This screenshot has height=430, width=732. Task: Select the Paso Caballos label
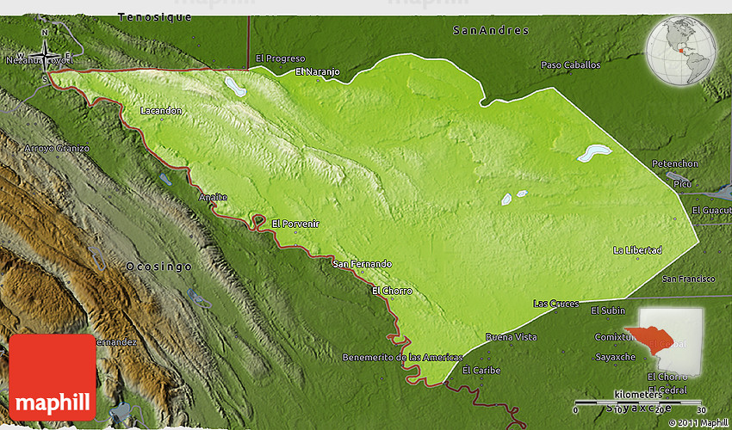[570, 64]
